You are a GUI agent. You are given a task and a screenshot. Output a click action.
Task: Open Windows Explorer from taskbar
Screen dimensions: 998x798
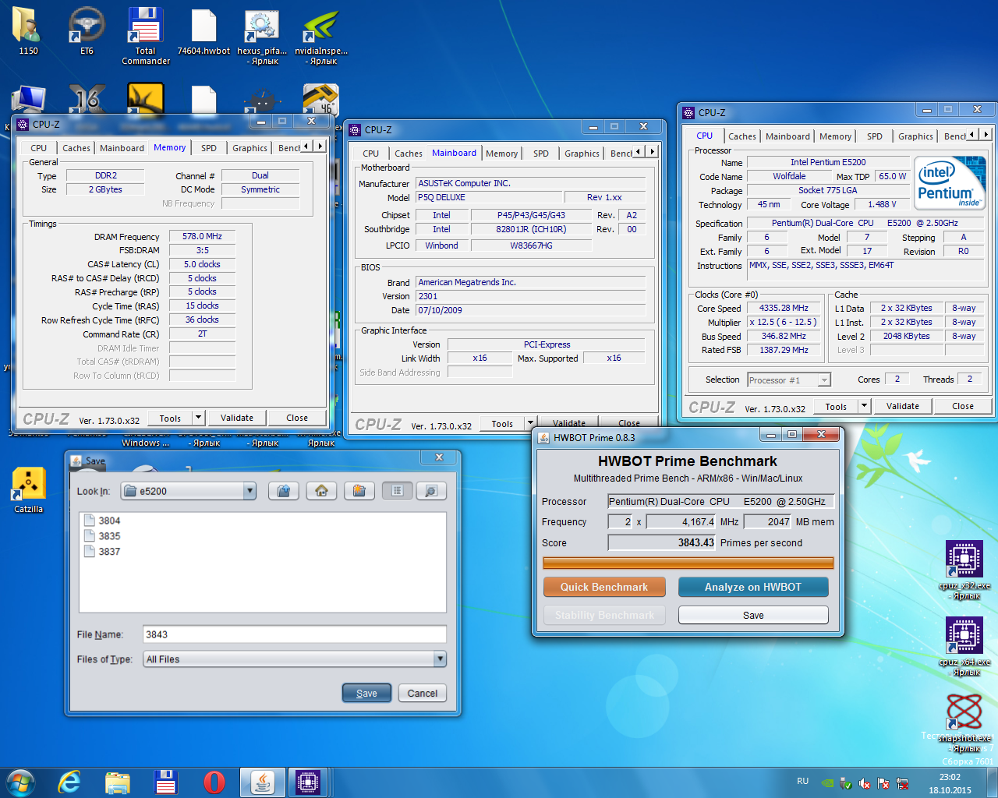[118, 782]
